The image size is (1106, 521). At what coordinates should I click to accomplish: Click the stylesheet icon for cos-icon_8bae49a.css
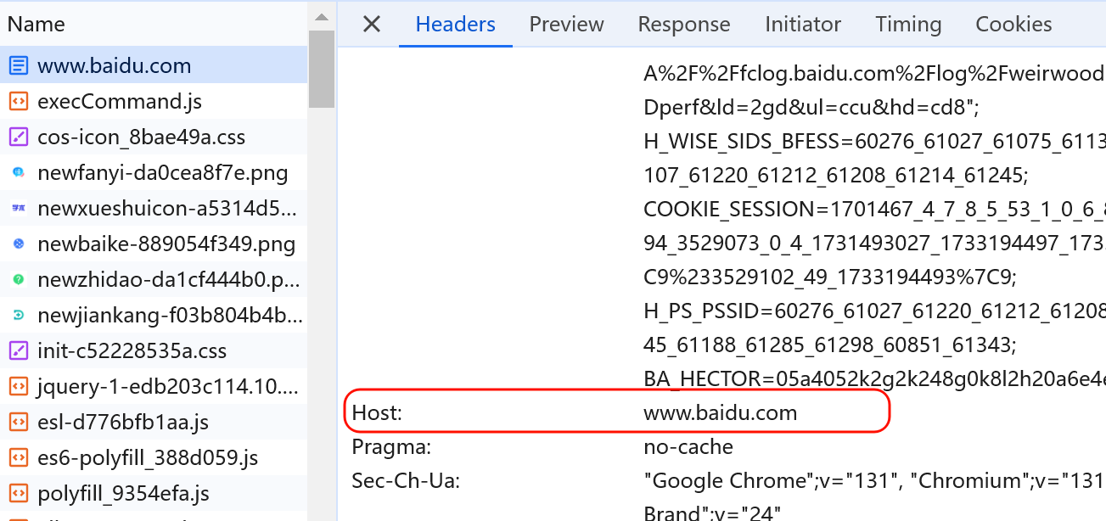pos(18,137)
